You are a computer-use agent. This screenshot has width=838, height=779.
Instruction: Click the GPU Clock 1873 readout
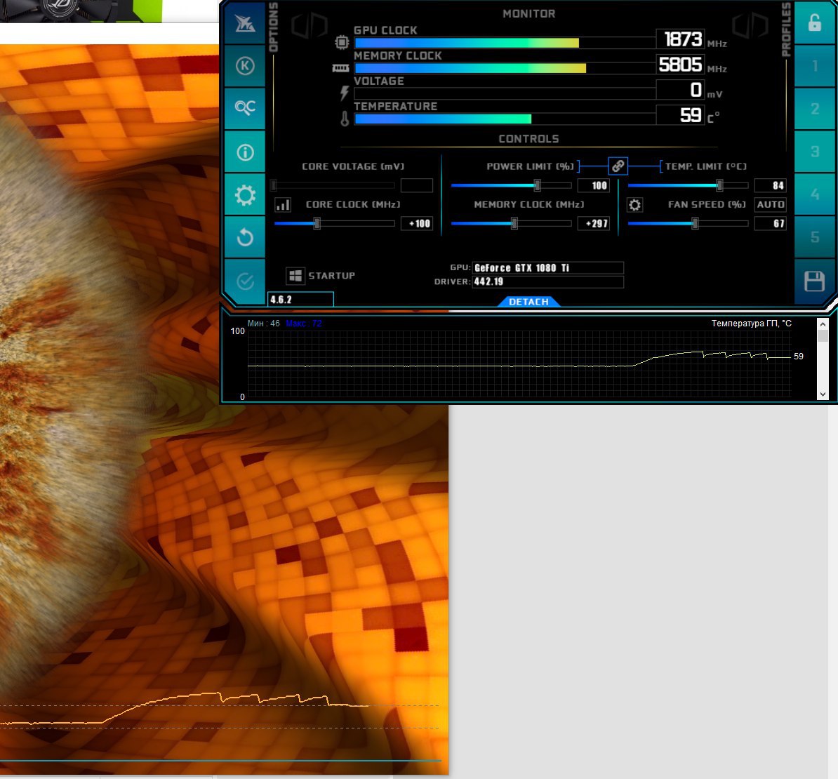(680, 39)
